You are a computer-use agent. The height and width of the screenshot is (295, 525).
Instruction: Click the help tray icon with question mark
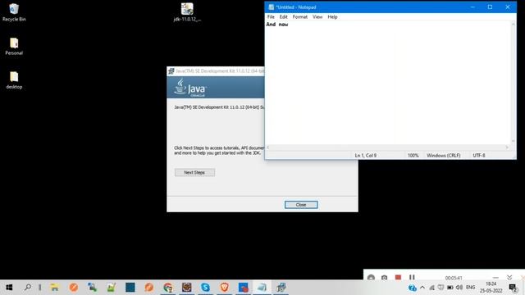[x=413, y=288]
